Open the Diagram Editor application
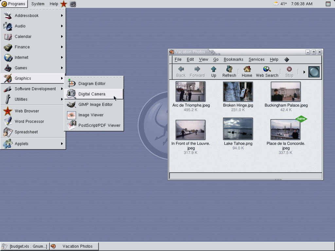335x251 pixels. tap(92, 84)
